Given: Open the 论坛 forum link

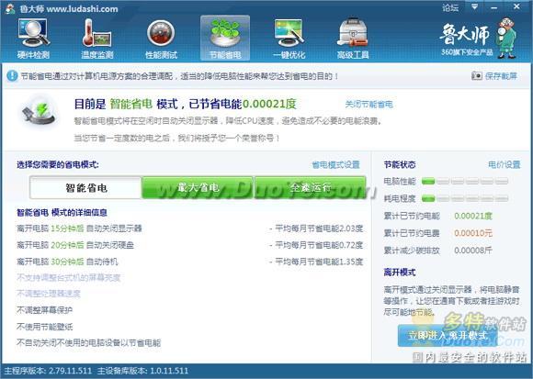Looking at the screenshot, I should click(x=450, y=7).
